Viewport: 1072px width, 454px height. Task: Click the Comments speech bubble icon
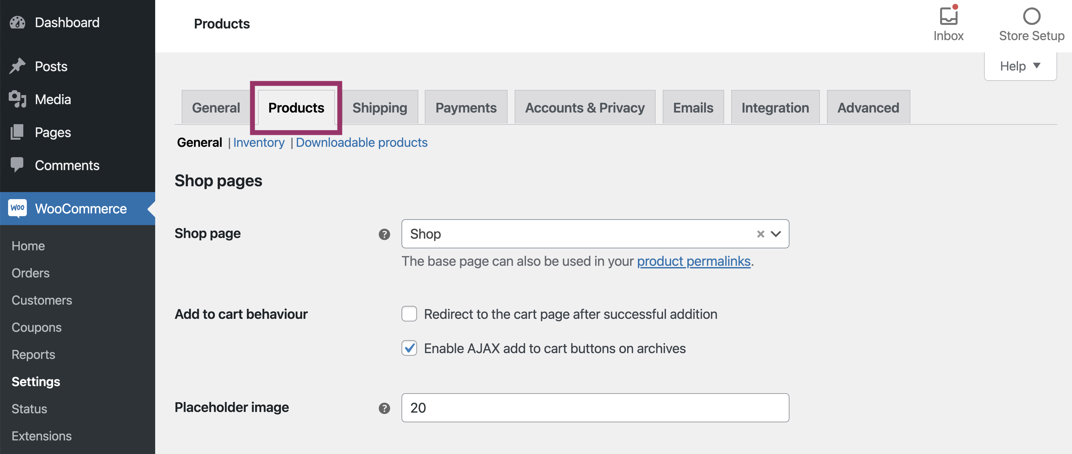click(x=17, y=165)
